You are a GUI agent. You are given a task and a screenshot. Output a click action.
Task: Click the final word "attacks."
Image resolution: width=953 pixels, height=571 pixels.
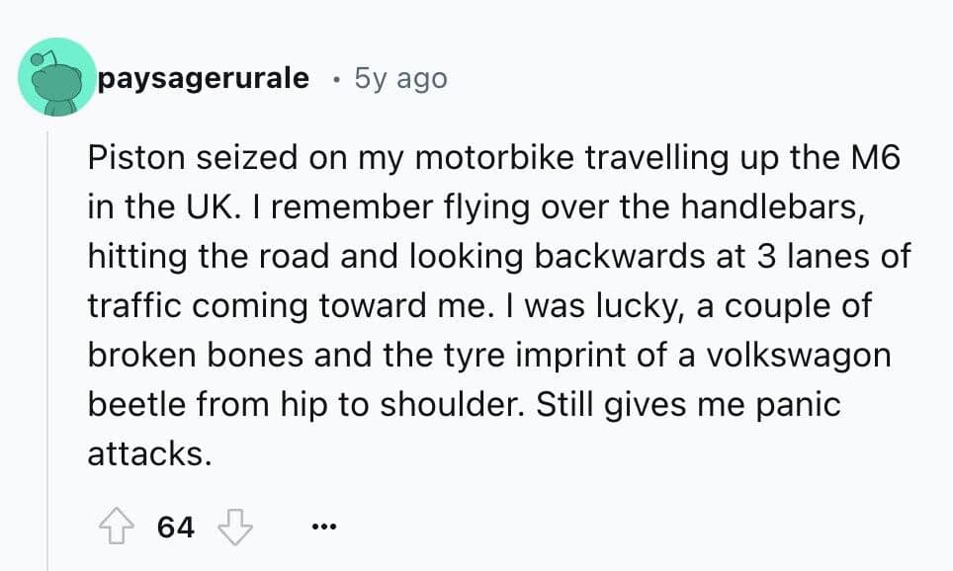pyautogui.click(x=149, y=454)
